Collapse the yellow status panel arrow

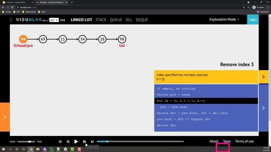tap(263, 77)
